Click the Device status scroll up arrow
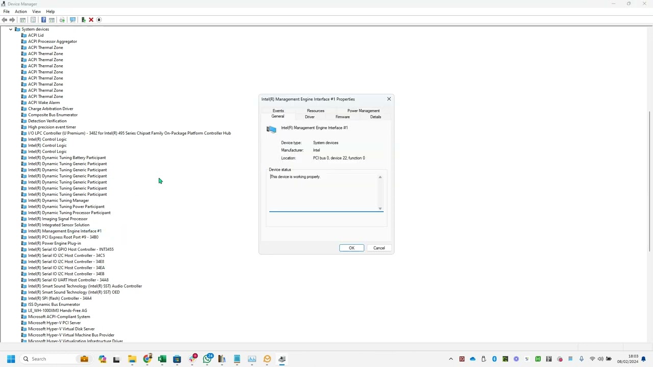This screenshot has width=653, height=367. tap(380, 177)
